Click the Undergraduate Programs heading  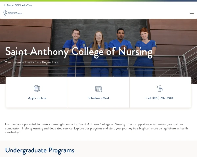pyautogui.click(x=40, y=150)
